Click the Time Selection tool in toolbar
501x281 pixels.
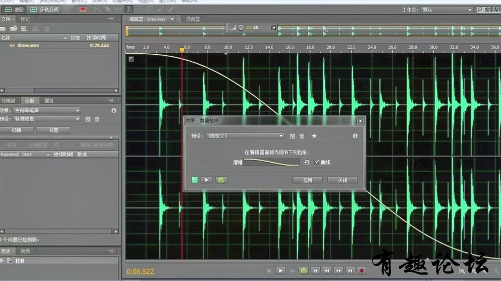tap(130, 9)
